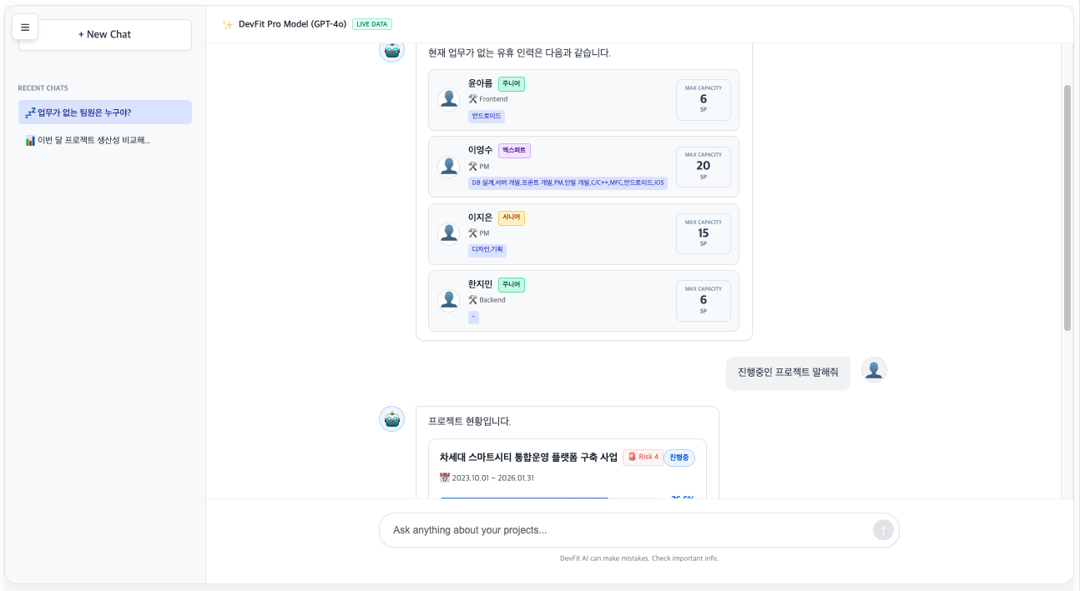Click the Risk 4 badge on the project card

pyautogui.click(x=642, y=457)
